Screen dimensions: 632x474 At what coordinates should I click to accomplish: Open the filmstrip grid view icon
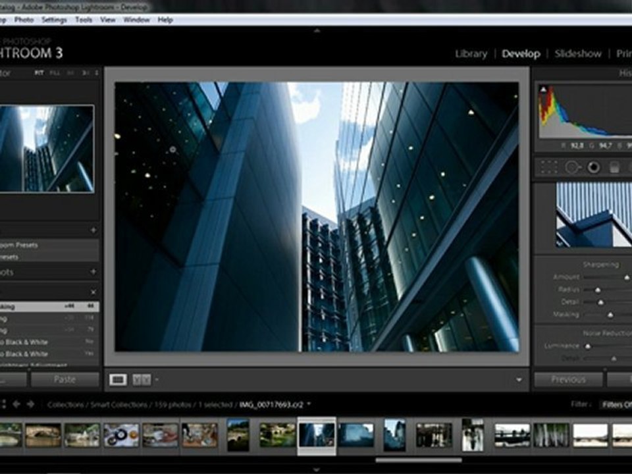(3, 404)
